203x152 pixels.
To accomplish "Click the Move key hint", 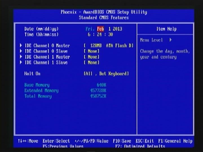I will click(28, 141).
